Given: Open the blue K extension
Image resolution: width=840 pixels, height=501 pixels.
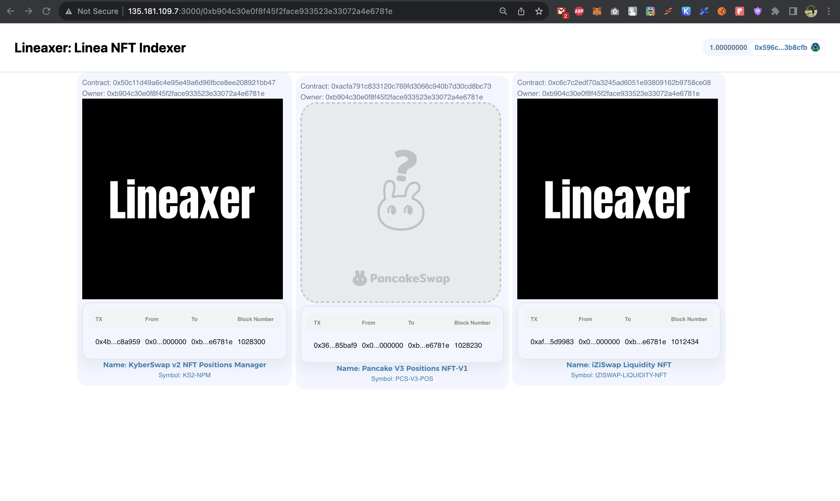Looking at the screenshot, I should (686, 11).
